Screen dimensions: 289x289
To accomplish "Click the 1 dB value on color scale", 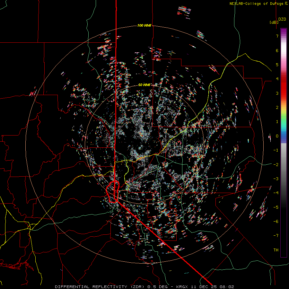I will pos(277,122).
